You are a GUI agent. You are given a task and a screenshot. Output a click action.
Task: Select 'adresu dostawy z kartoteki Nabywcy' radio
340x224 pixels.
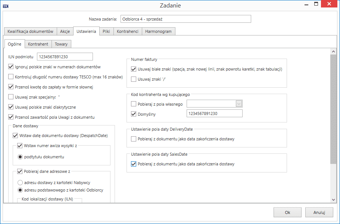pos(20,183)
